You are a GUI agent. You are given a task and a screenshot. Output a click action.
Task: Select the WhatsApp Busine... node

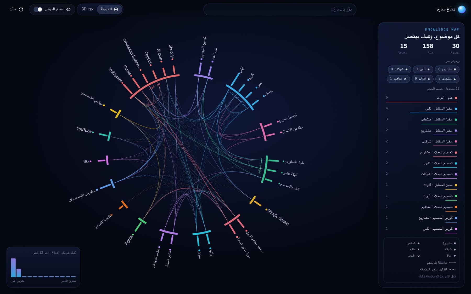(x=132, y=54)
